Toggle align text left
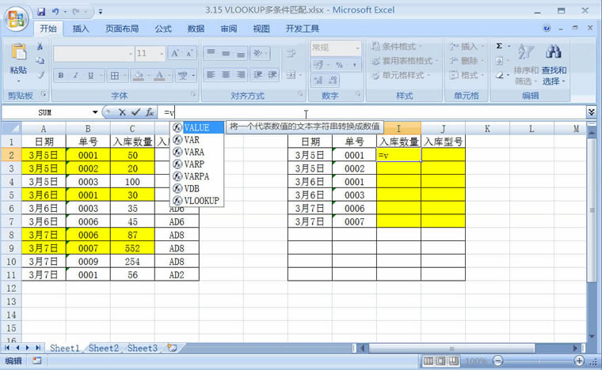Viewport: 602px width, 370px height. (x=211, y=74)
